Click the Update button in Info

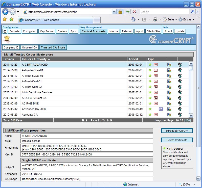180,31
